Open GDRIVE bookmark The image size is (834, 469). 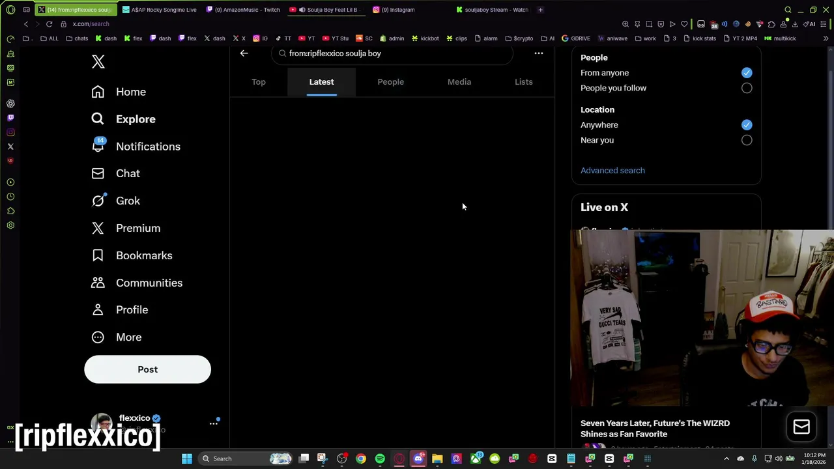(575, 38)
